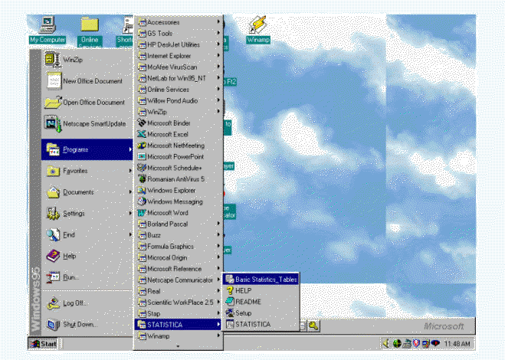Launch Microsoft Word from Programs list

tap(167, 212)
